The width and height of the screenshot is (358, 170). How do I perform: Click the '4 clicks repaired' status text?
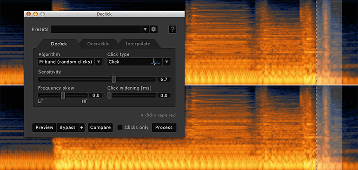(x=158, y=115)
